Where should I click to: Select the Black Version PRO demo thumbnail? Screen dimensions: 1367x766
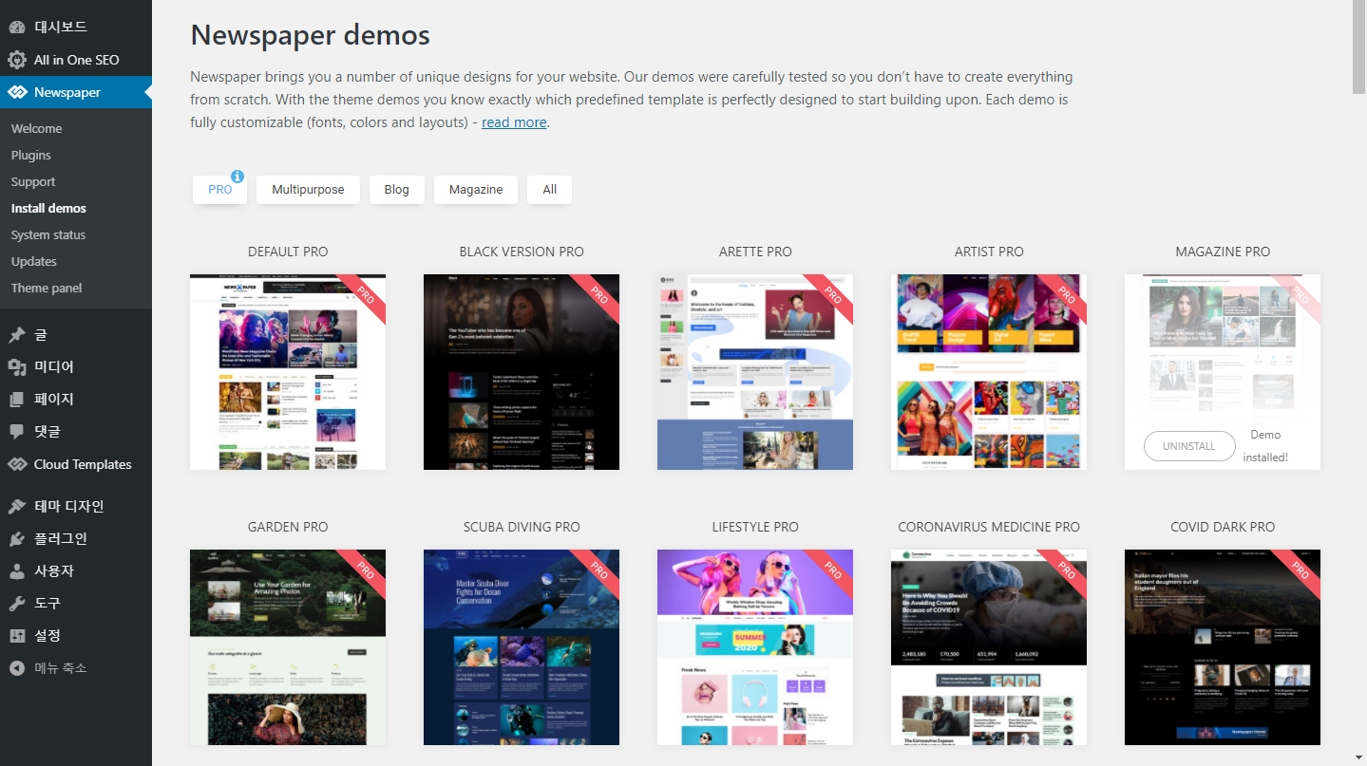(522, 372)
